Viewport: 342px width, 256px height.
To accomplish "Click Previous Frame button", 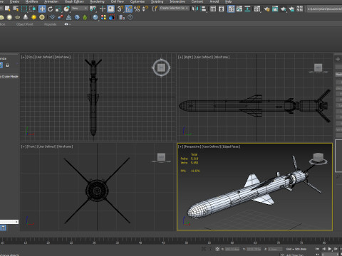I will click(323, 249).
